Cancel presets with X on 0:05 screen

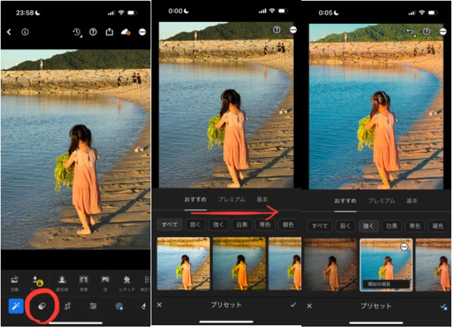pos(310,305)
